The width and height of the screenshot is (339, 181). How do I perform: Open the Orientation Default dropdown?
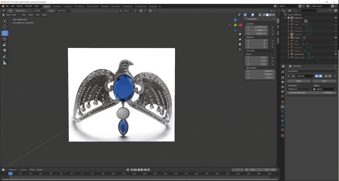click(x=38, y=10)
